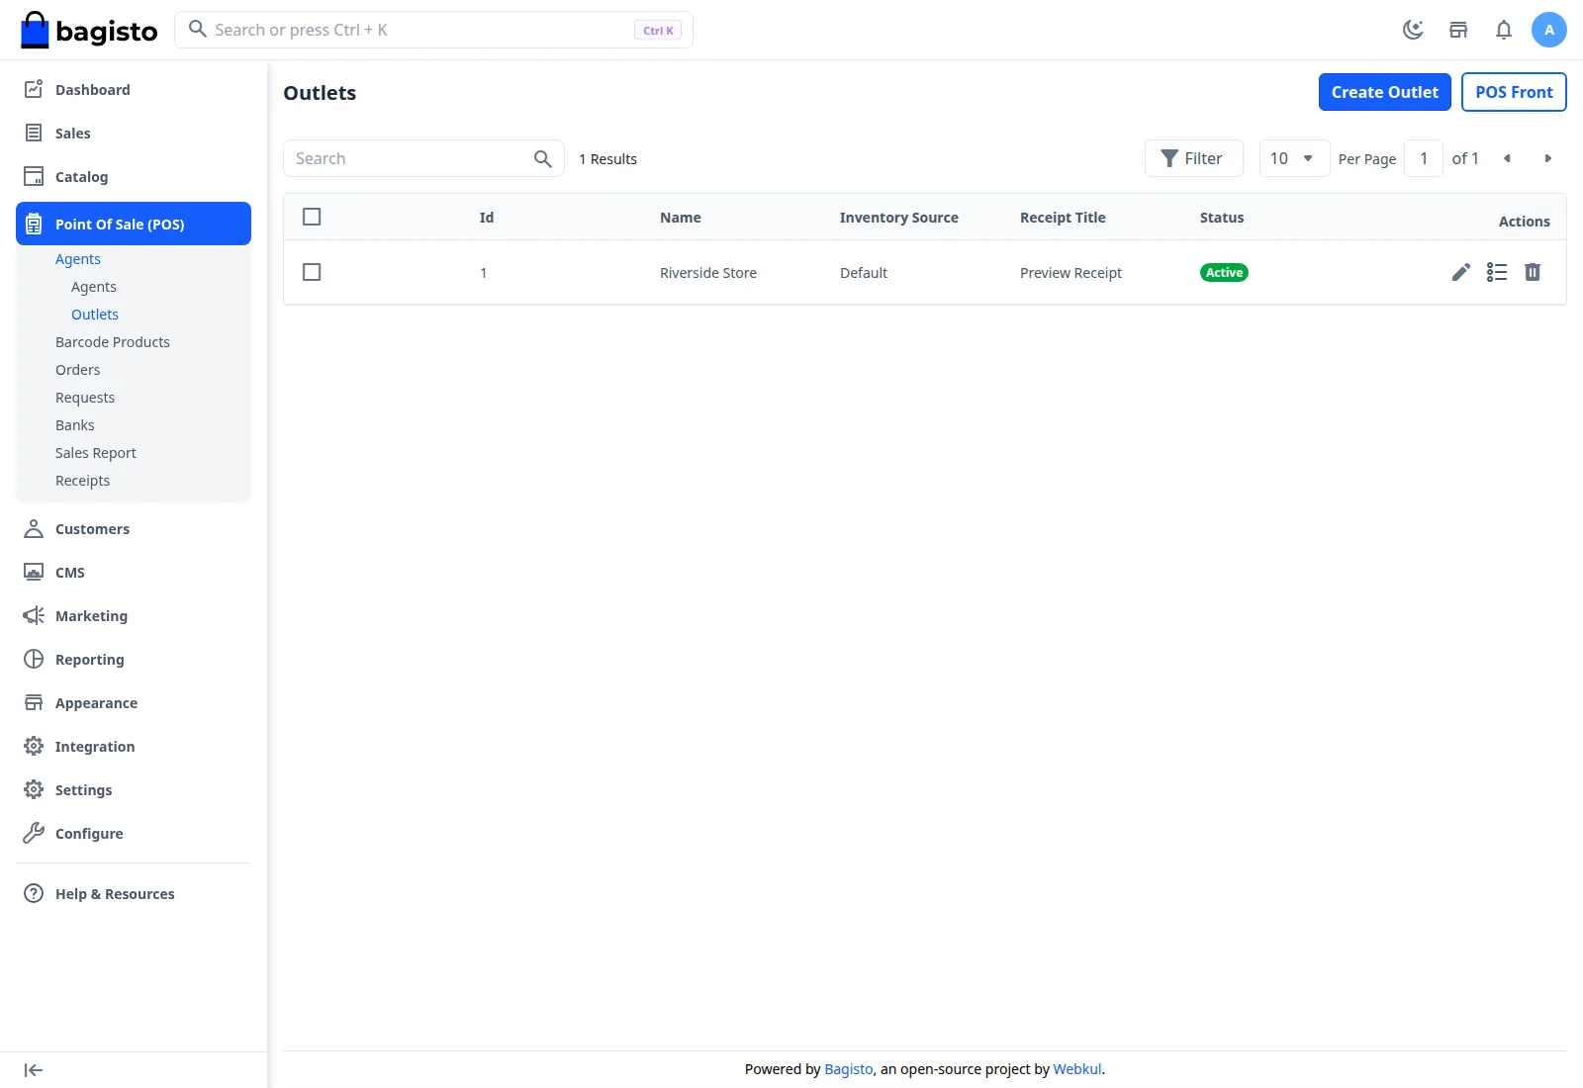Select Point Of Sale (POS) menu

click(x=134, y=224)
